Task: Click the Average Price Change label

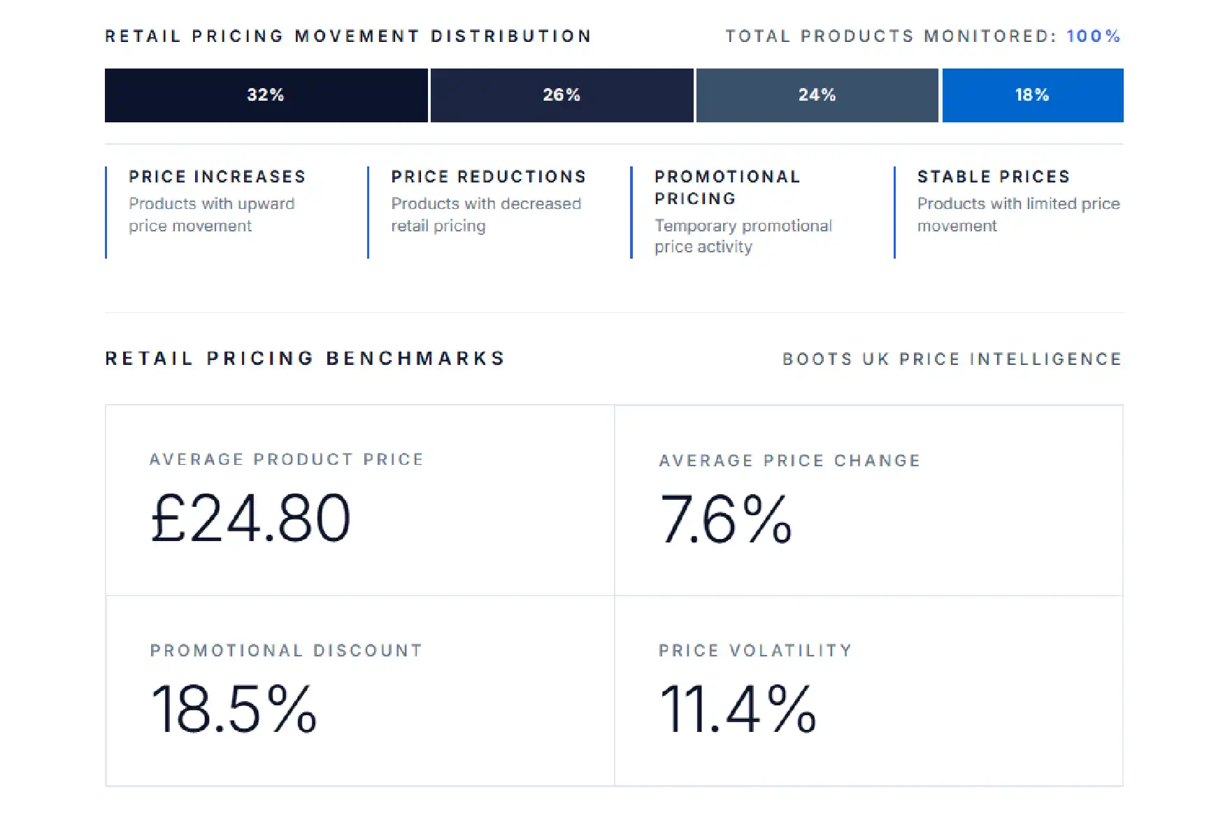Action: (790, 461)
